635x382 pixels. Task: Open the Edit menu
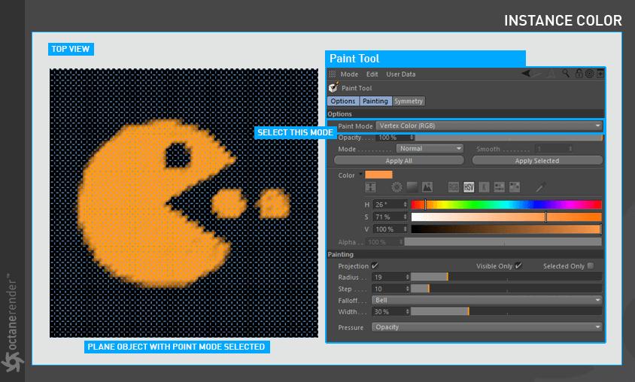coord(372,74)
